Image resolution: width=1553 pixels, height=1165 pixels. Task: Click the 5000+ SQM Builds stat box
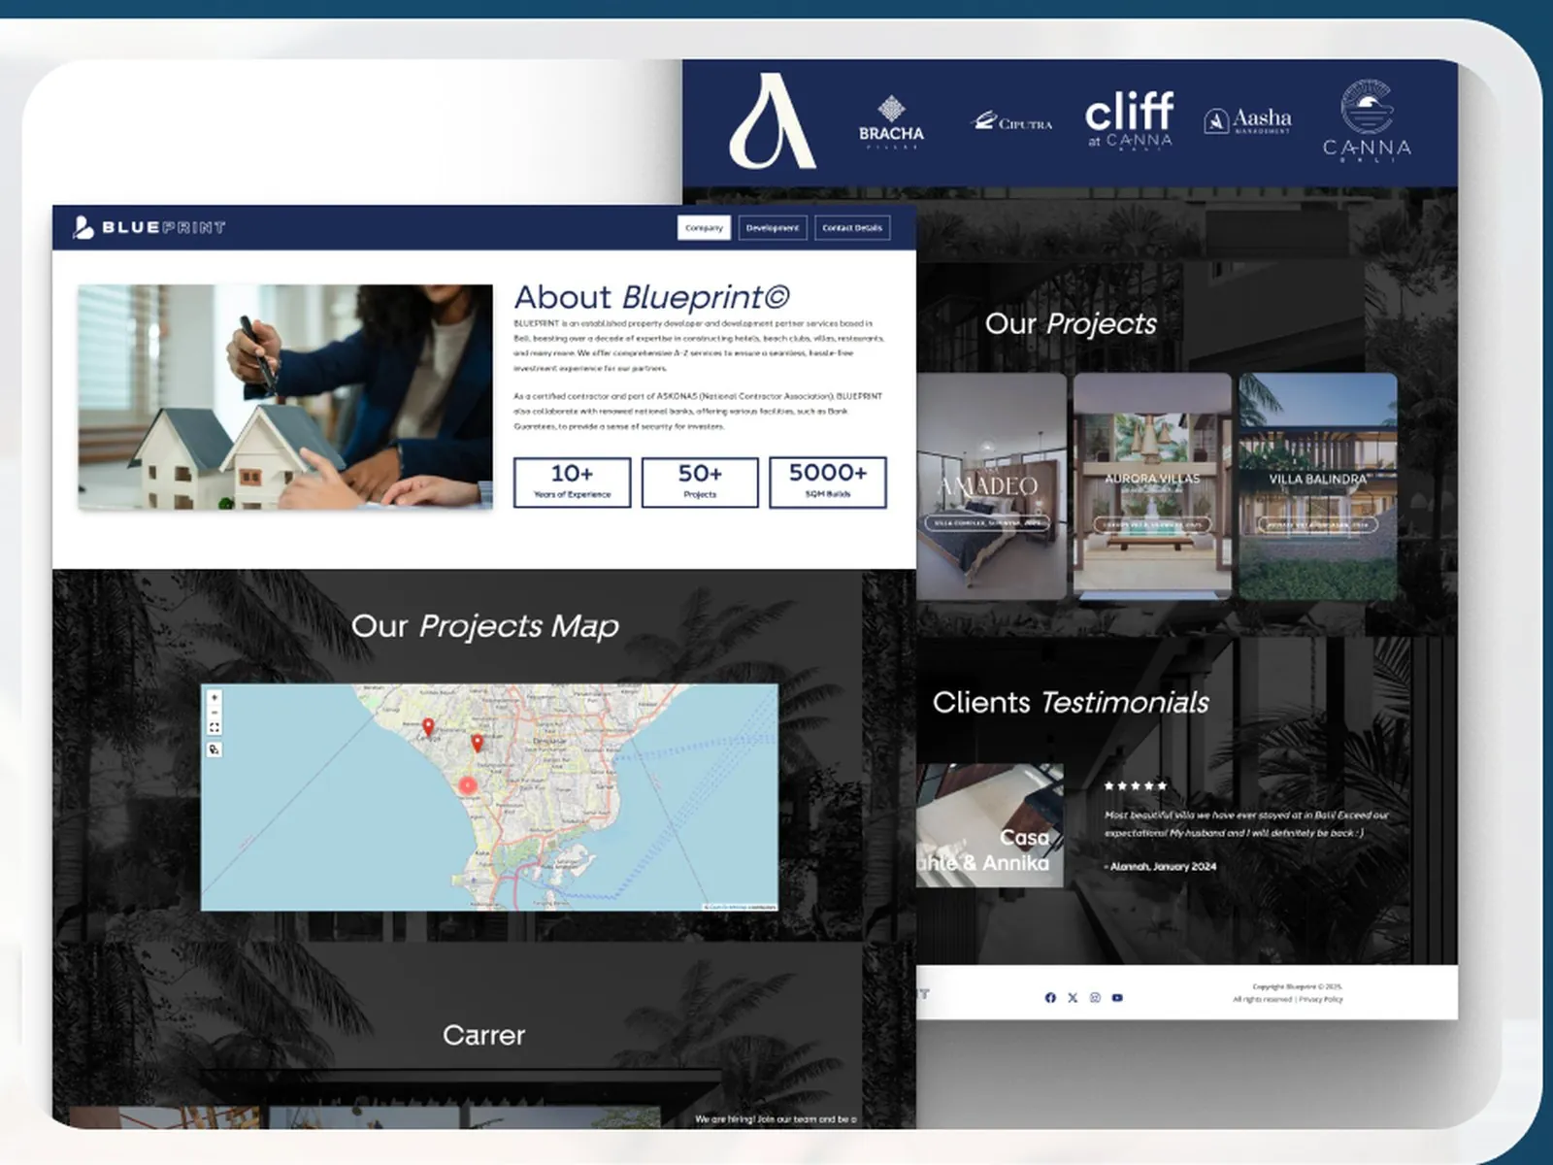[828, 483]
